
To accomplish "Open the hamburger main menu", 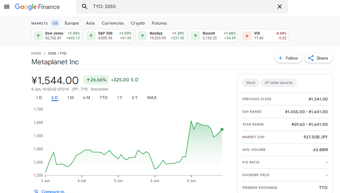I will [7, 7].
